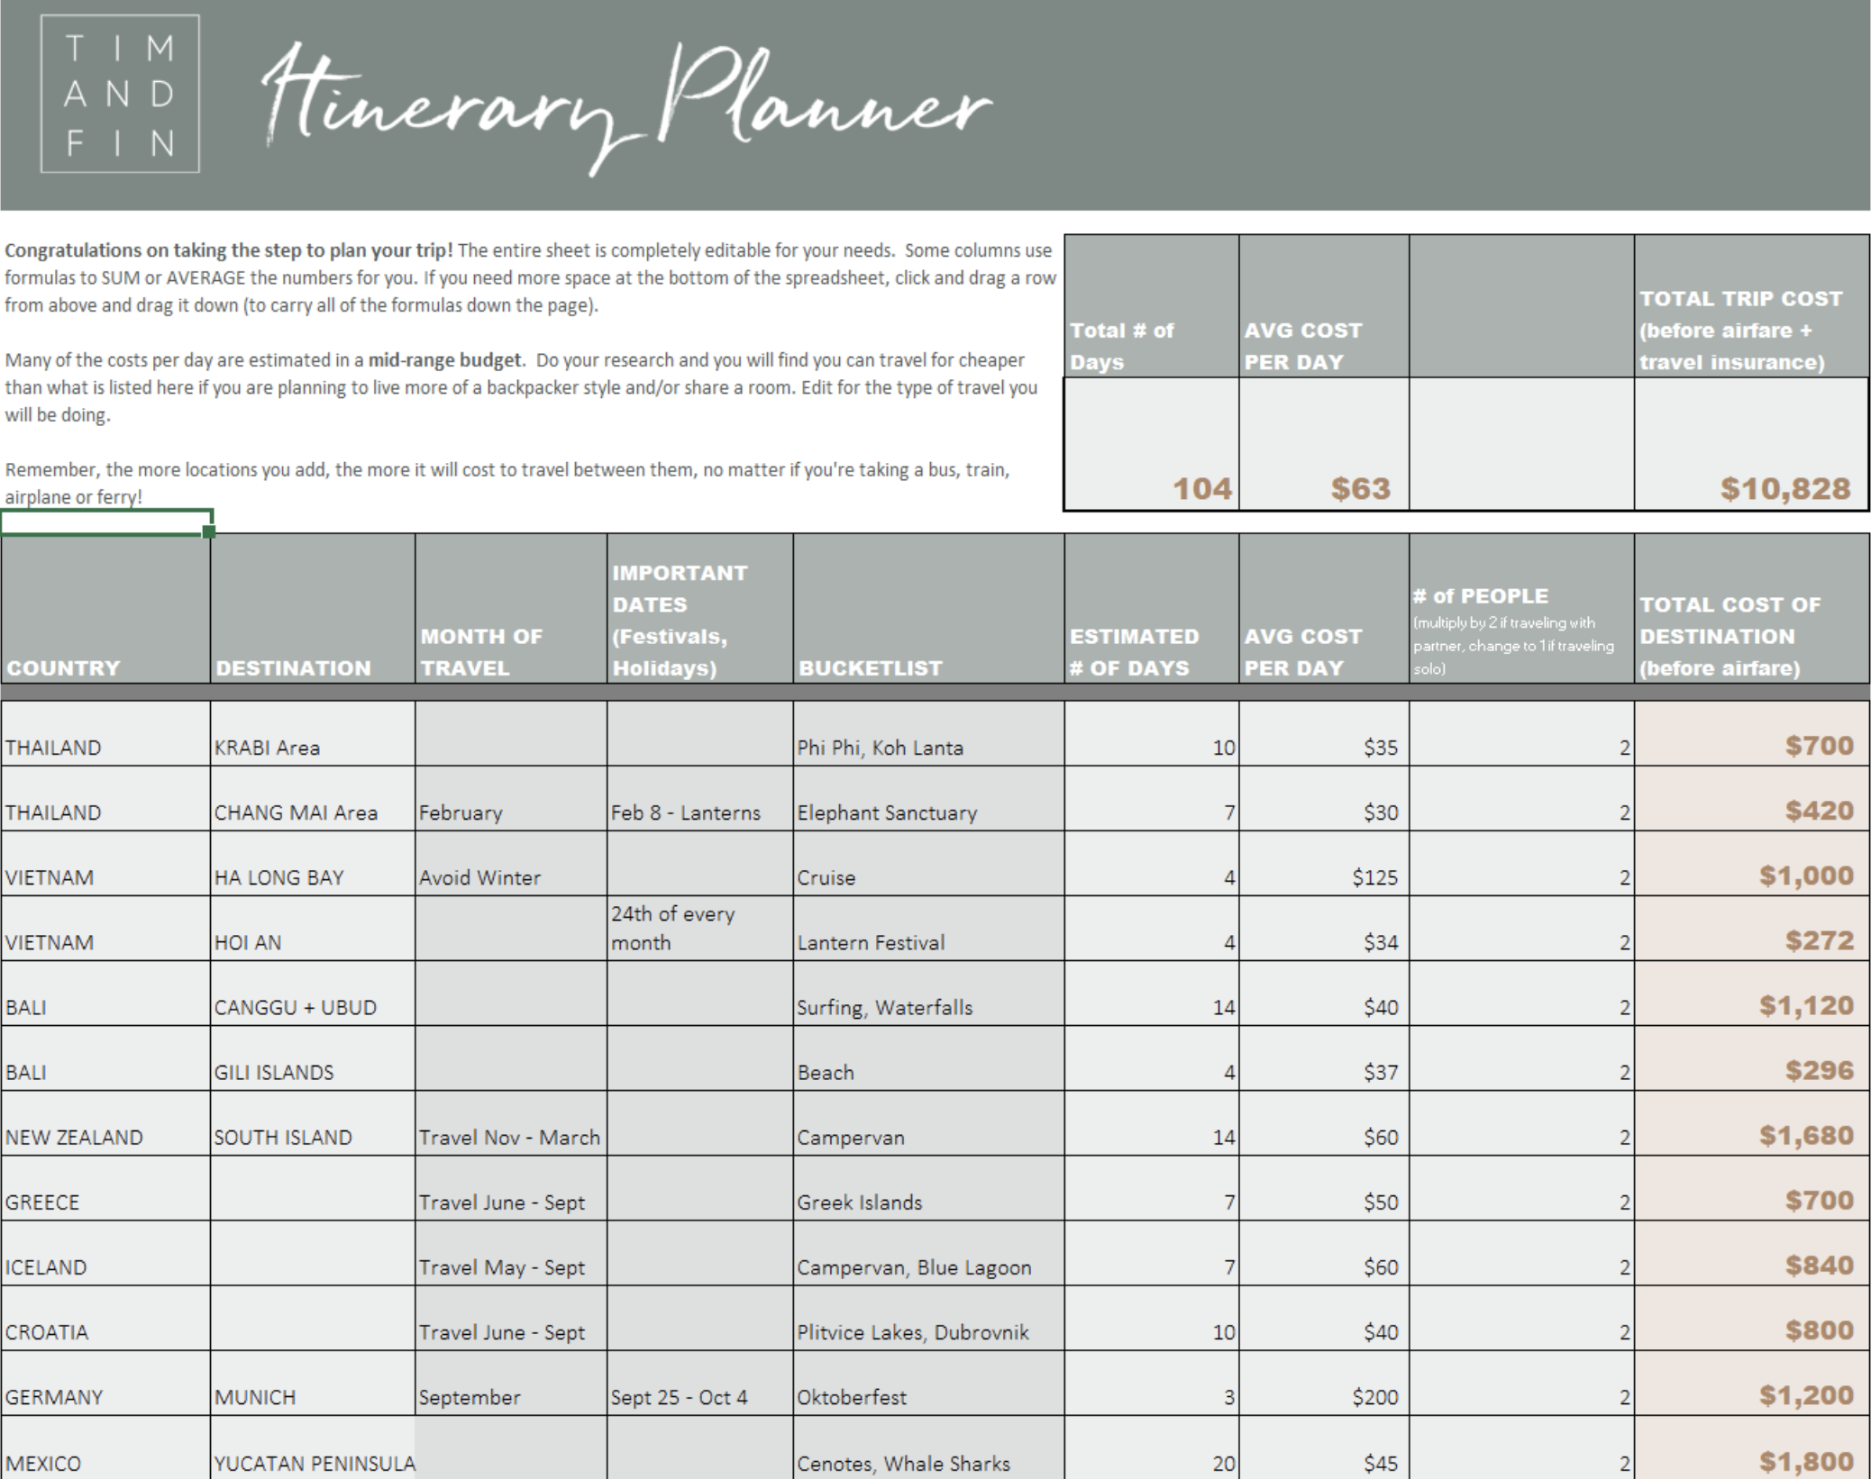Screen dimensions: 1871x1479
Task: Select the CANGGU + UBUD cell
Action: pos(313,994)
